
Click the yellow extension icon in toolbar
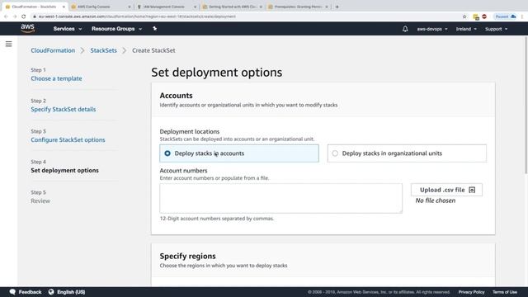click(476, 16)
